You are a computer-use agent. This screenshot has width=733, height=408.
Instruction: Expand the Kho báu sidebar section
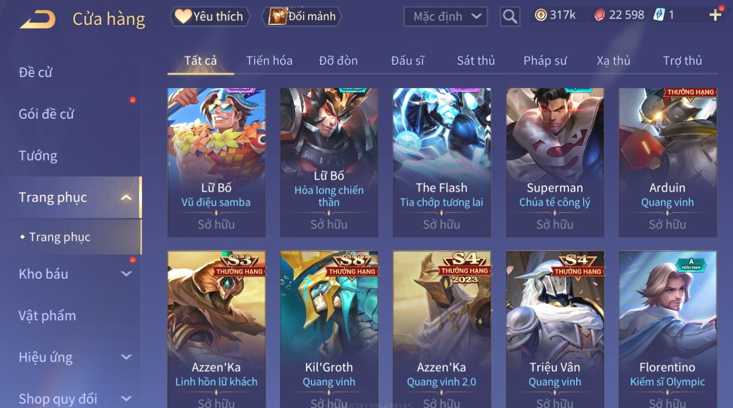[x=126, y=274]
